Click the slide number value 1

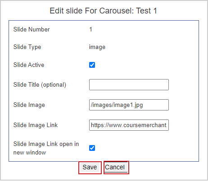click(x=91, y=29)
